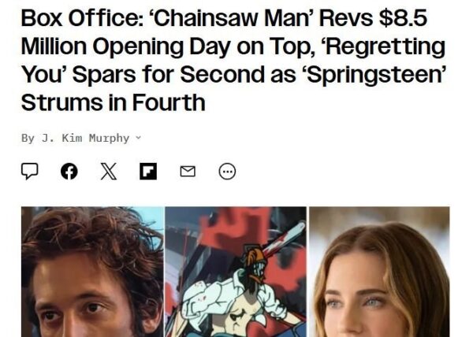Click the 'By' byline label
Image resolution: width=473 pixels, height=337 pixels.
(x=28, y=139)
